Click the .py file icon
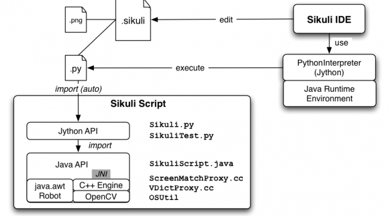 click(76, 68)
